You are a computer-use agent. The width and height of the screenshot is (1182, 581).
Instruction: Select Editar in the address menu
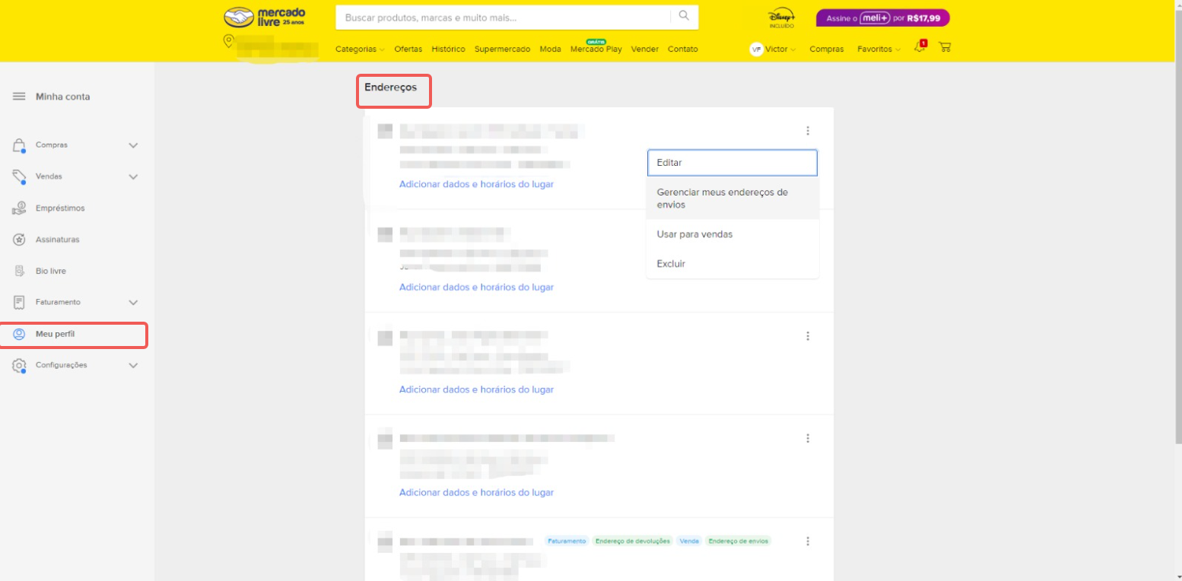[732, 163]
